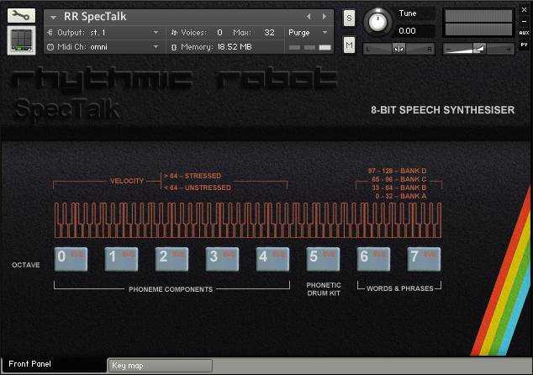Image resolution: width=533 pixels, height=375 pixels.
Task: Select octave 5 phonetic drum kit button
Action: [323, 259]
